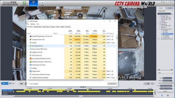Click the scissors clip icon below Search

[162, 95]
